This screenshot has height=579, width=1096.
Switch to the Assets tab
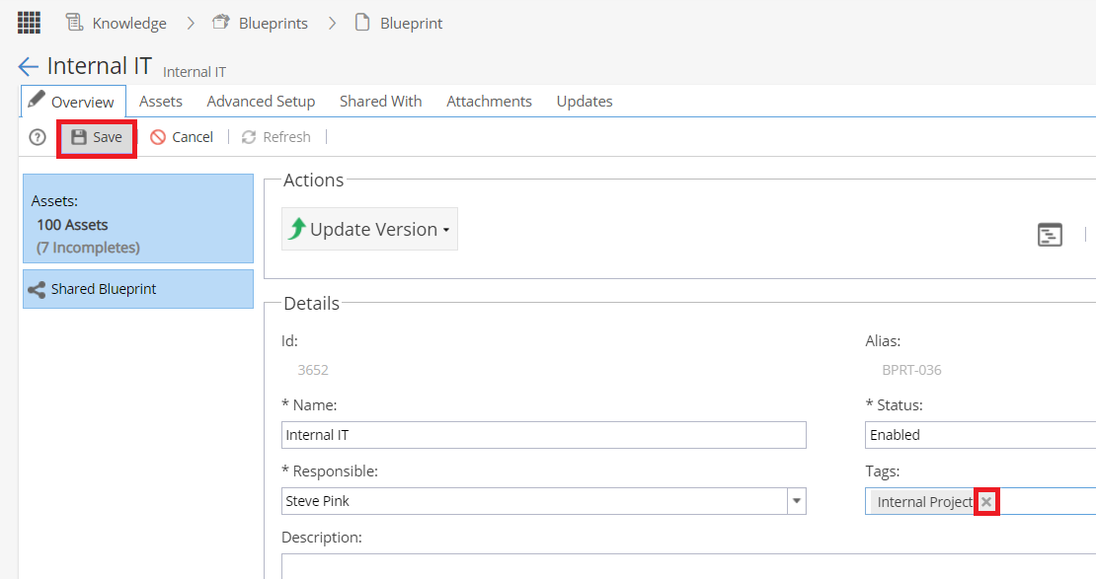(160, 101)
